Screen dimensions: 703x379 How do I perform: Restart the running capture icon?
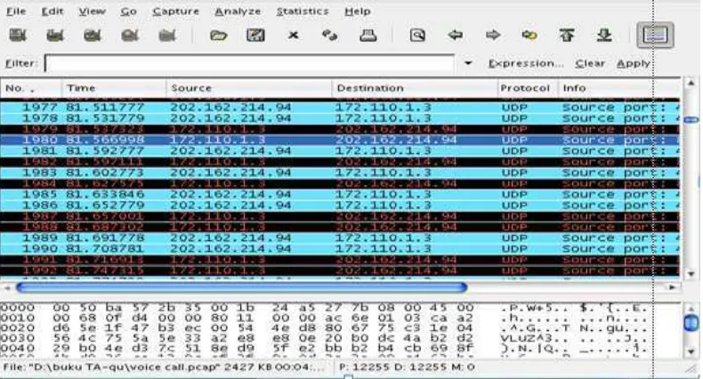pyautogui.click(x=166, y=35)
